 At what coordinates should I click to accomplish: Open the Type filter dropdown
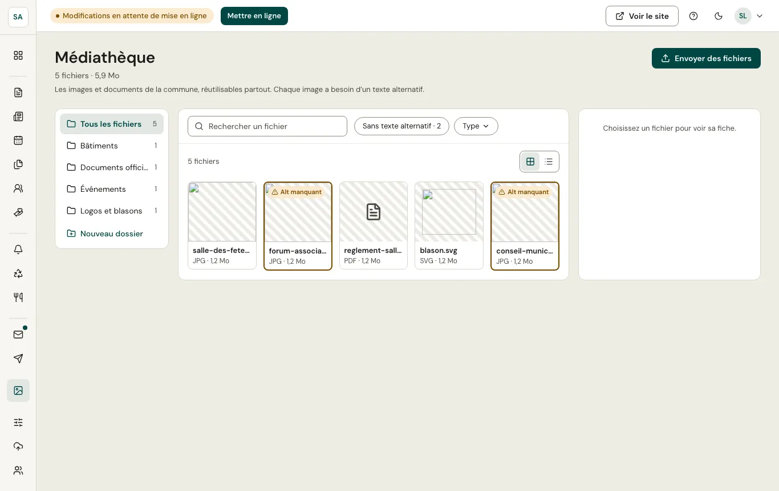pyautogui.click(x=476, y=126)
